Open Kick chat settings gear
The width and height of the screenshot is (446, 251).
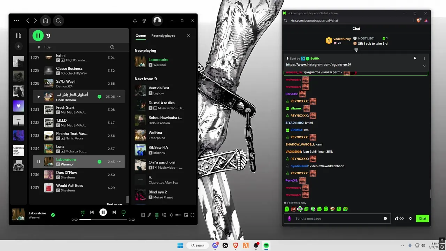tap(410, 219)
